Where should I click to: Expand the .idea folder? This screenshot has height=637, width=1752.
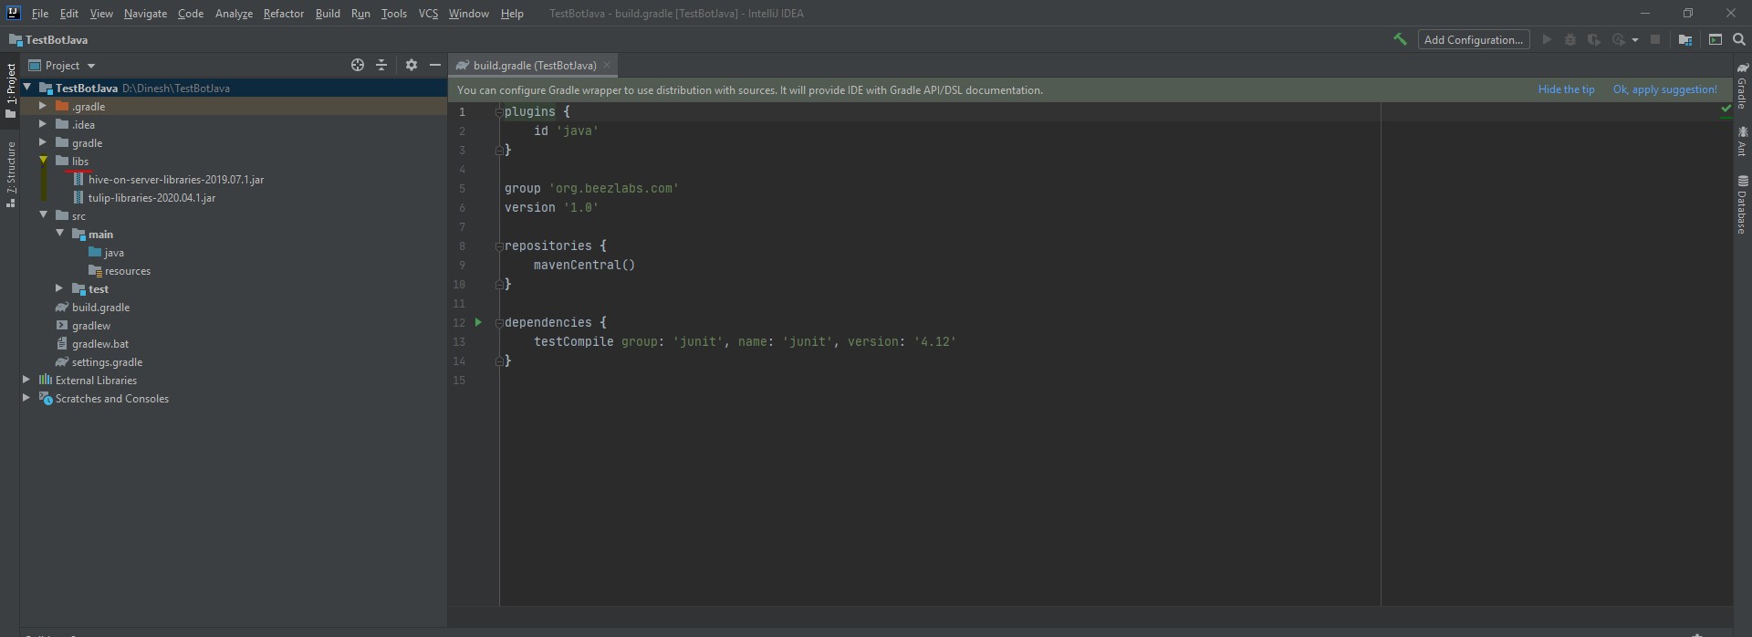click(x=43, y=124)
